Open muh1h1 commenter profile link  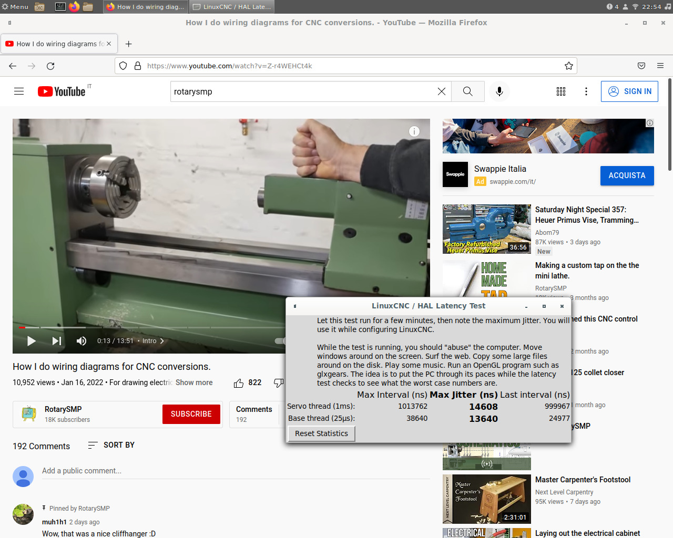(54, 522)
